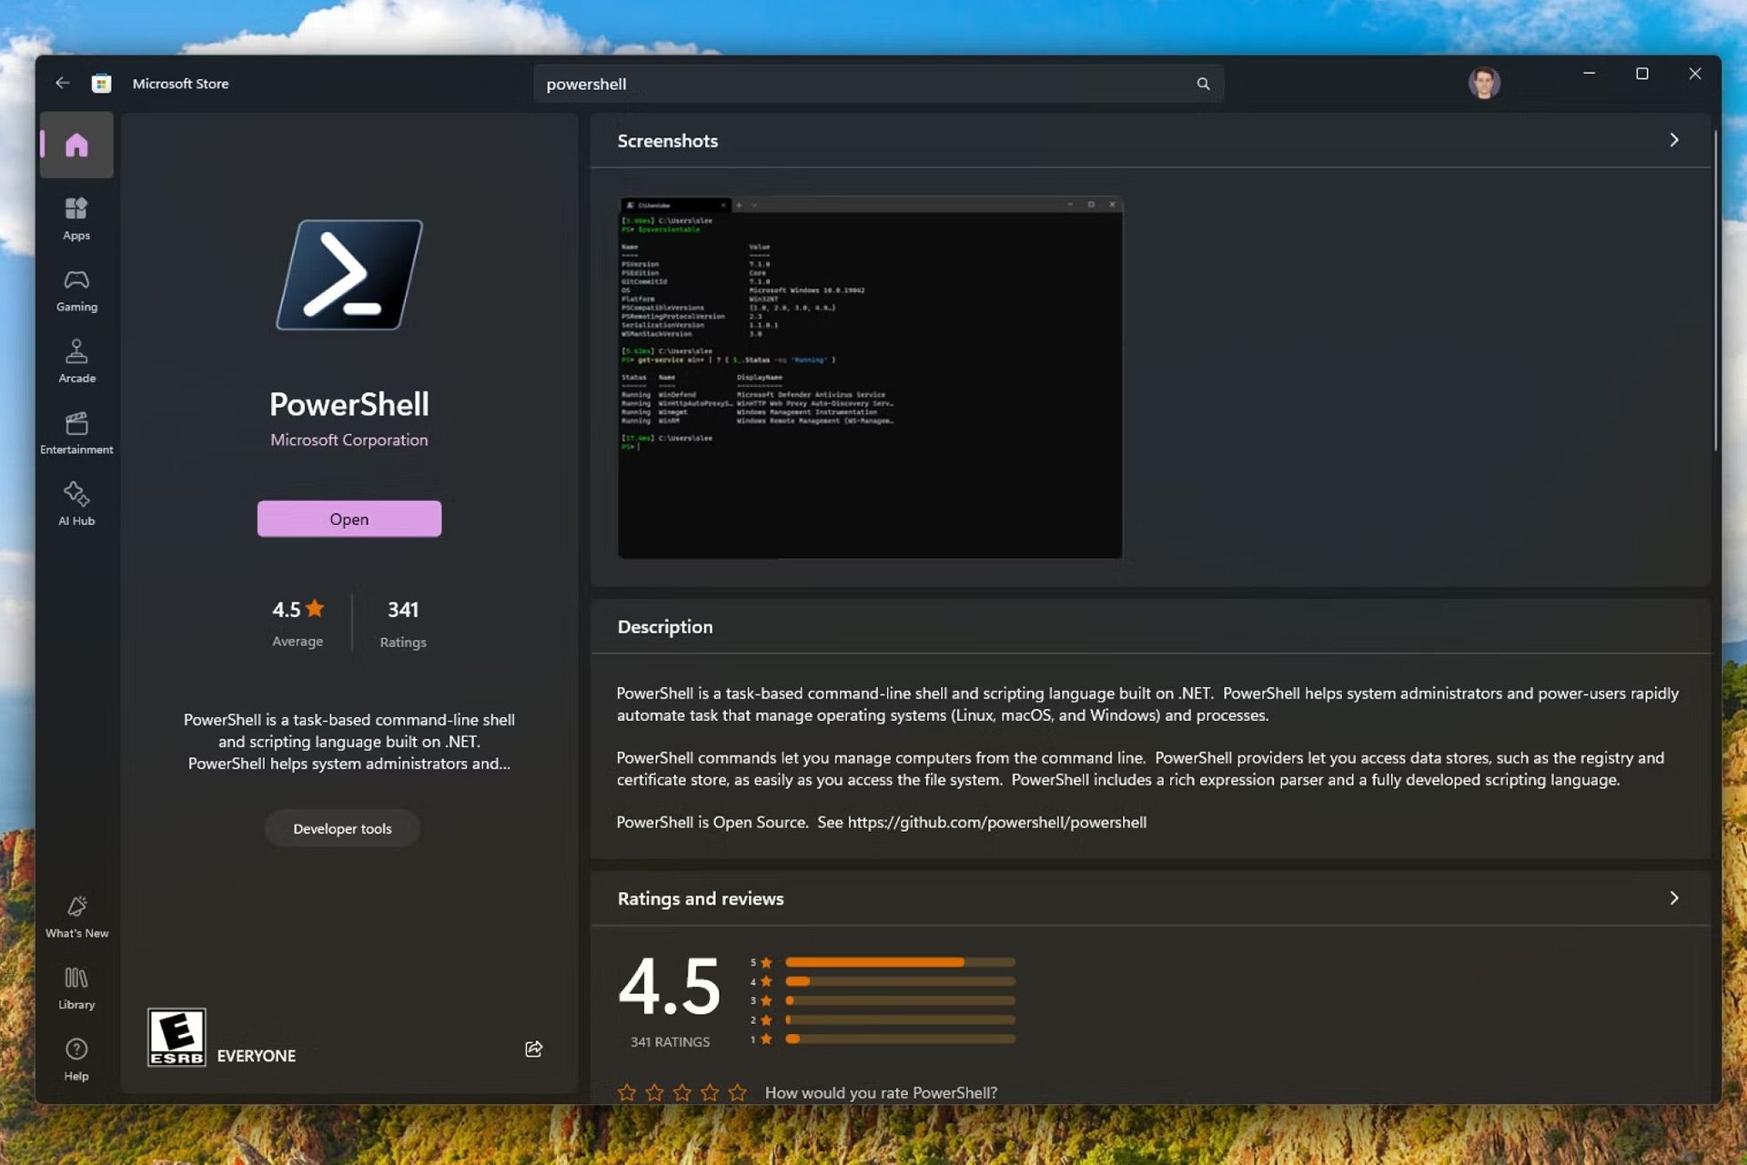The image size is (1747, 1165).
Task: Rate PowerShell three stars
Action: (x=682, y=1092)
